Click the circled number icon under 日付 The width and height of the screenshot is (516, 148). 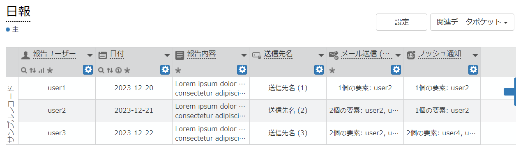click(118, 71)
